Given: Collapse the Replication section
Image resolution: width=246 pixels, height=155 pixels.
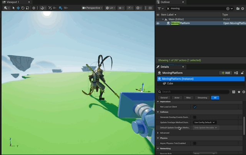Looking at the screenshot, I should pyautogui.click(x=158, y=102).
